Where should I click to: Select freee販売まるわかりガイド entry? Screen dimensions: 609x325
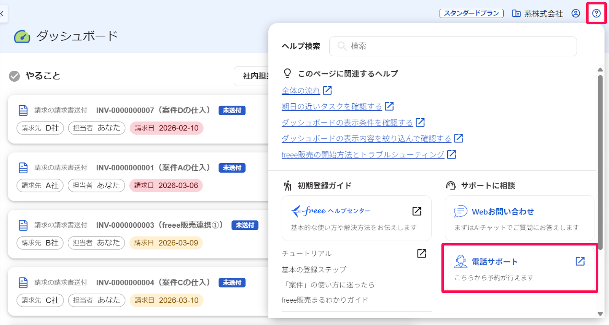coord(325,300)
